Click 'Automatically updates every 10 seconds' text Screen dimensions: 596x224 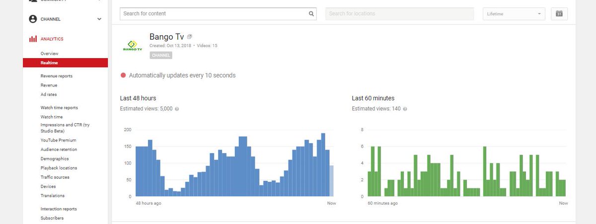click(182, 75)
